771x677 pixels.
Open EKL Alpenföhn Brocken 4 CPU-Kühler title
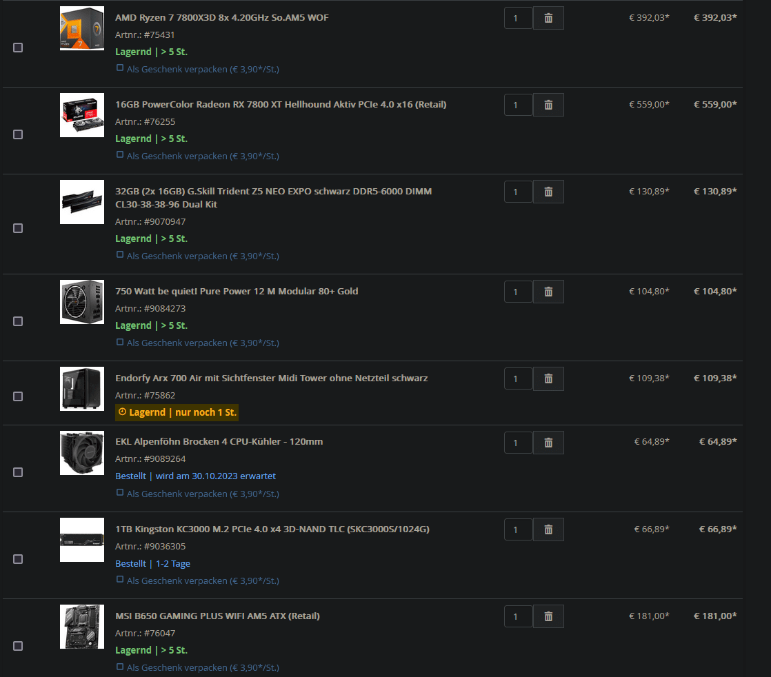click(219, 441)
